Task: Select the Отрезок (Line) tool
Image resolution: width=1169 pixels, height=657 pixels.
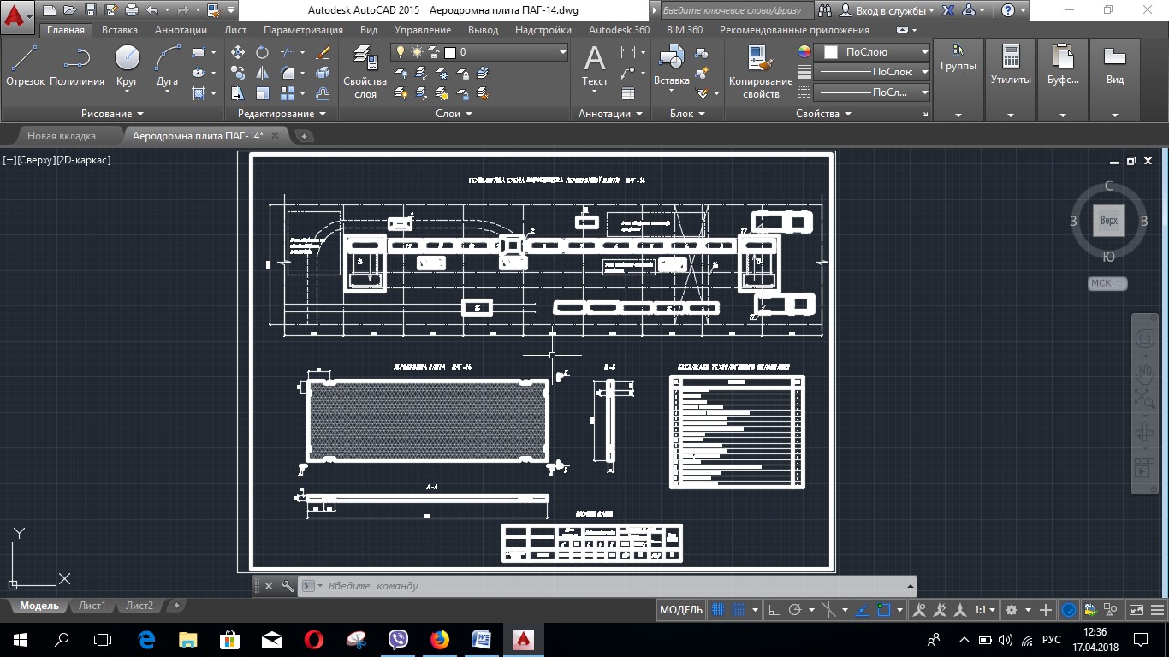Action: (x=25, y=66)
